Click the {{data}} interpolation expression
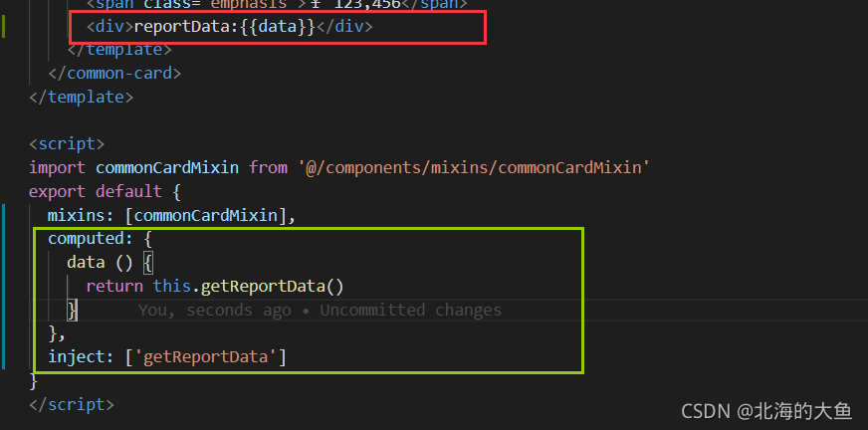868x430 pixels. click(278, 27)
